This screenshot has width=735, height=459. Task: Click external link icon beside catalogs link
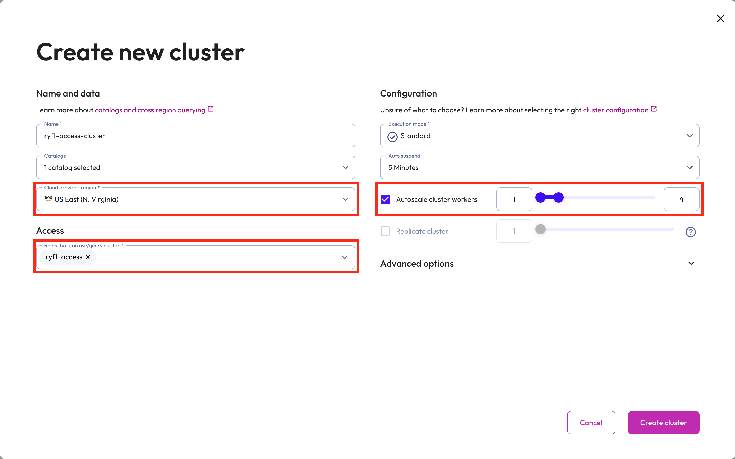click(x=210, y=109)
